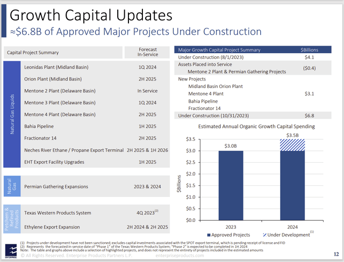Select the Under Construction (10/31/2023) row

click(253, 115)
